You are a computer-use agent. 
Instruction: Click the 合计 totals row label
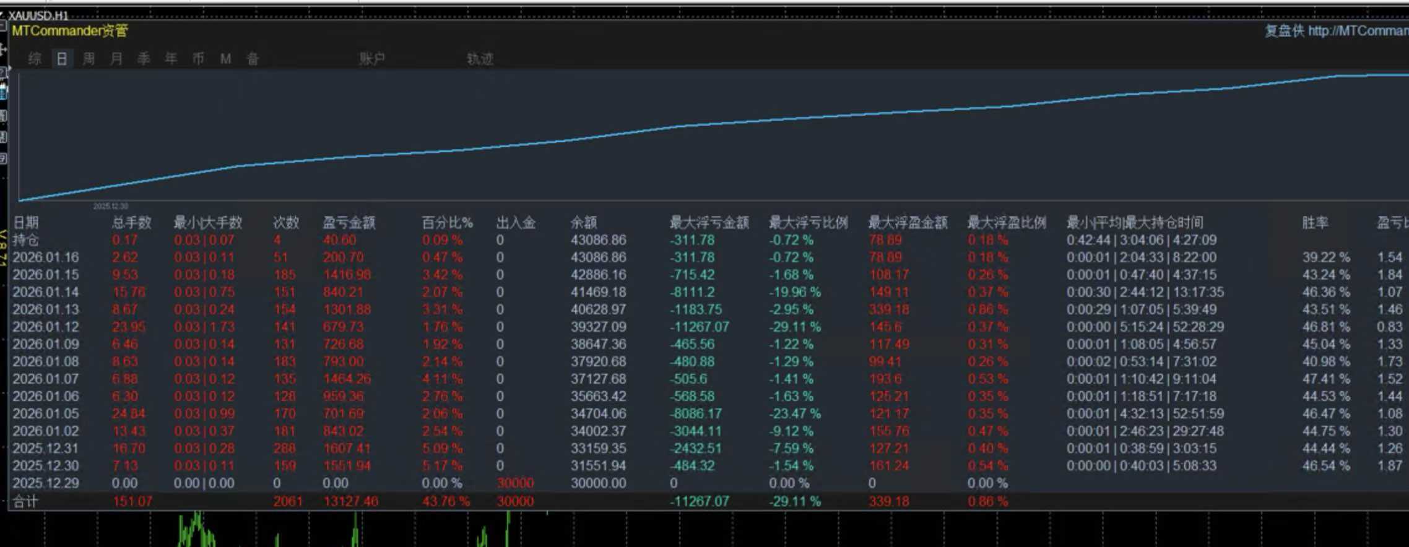click(x=26, y=501)
